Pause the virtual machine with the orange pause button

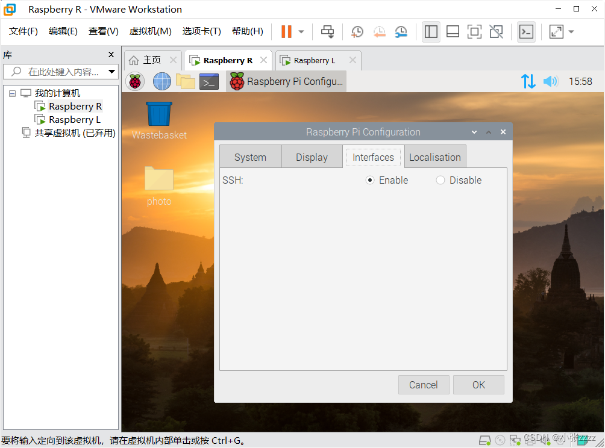click(x=286, y=32)
